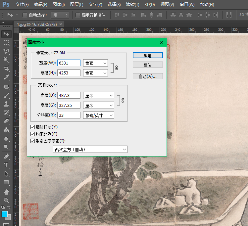The width and height of the screenshot is (248, 226).
Task: Select the Blur tool
Action: 6,138
